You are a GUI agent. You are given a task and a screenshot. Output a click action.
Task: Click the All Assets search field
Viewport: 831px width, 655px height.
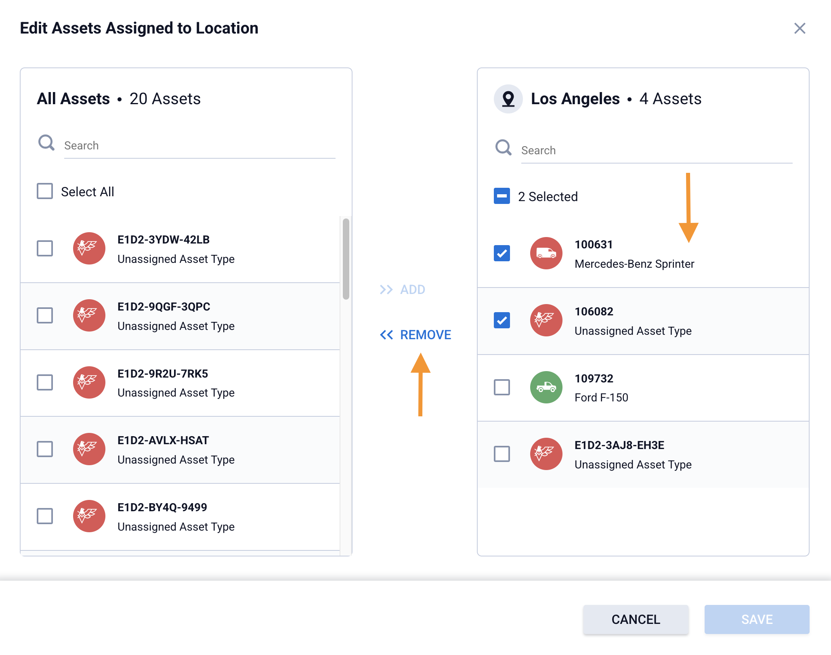pos(199,146)
